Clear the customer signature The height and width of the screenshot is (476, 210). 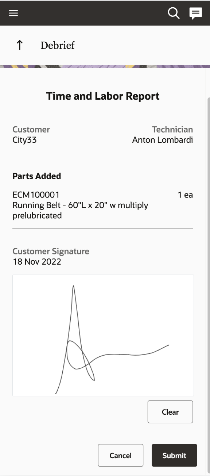click(x=170, y=412)
